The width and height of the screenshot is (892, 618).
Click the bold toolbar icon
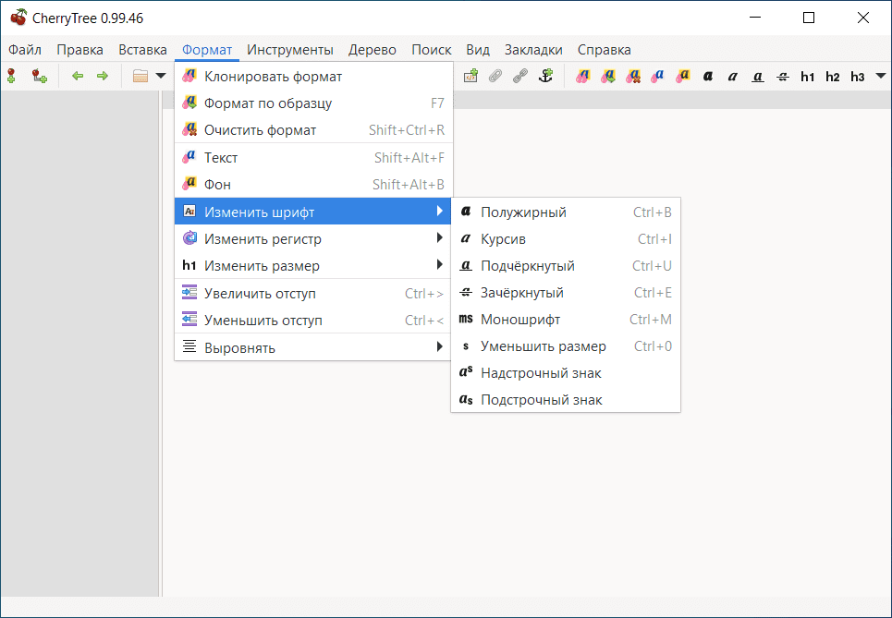pyautogui.click(x=708, y=76)
